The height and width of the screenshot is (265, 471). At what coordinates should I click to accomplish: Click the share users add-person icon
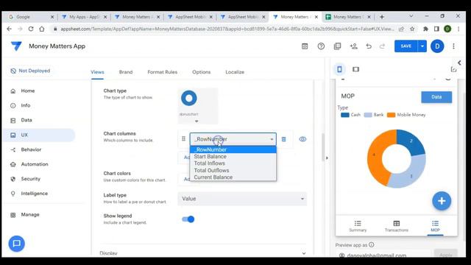(x=353, y=46)
